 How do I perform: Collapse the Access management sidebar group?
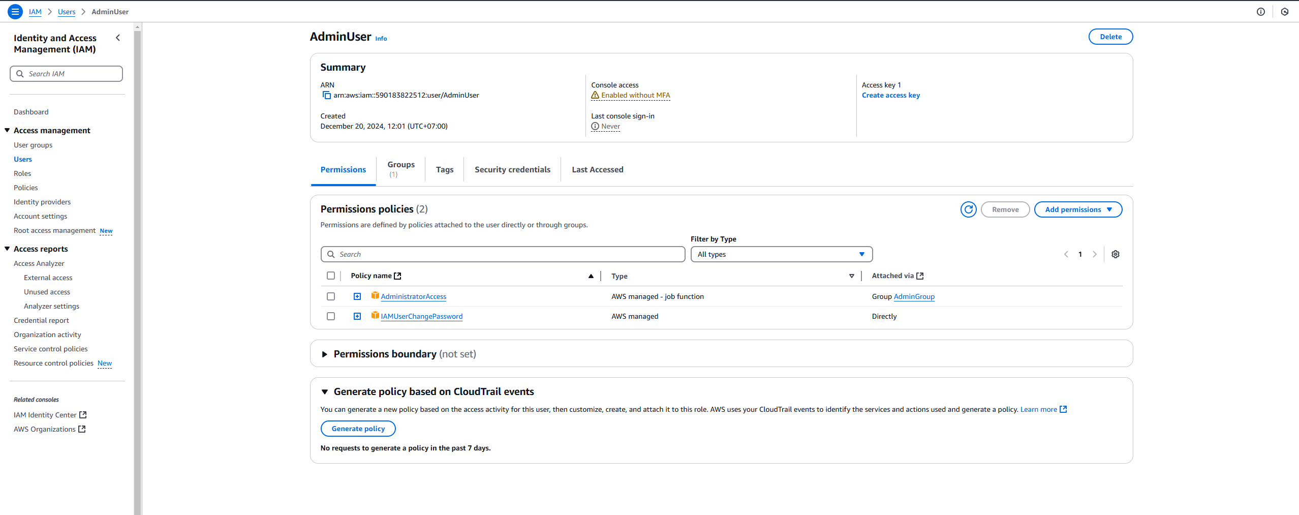[x=7, y=130]
